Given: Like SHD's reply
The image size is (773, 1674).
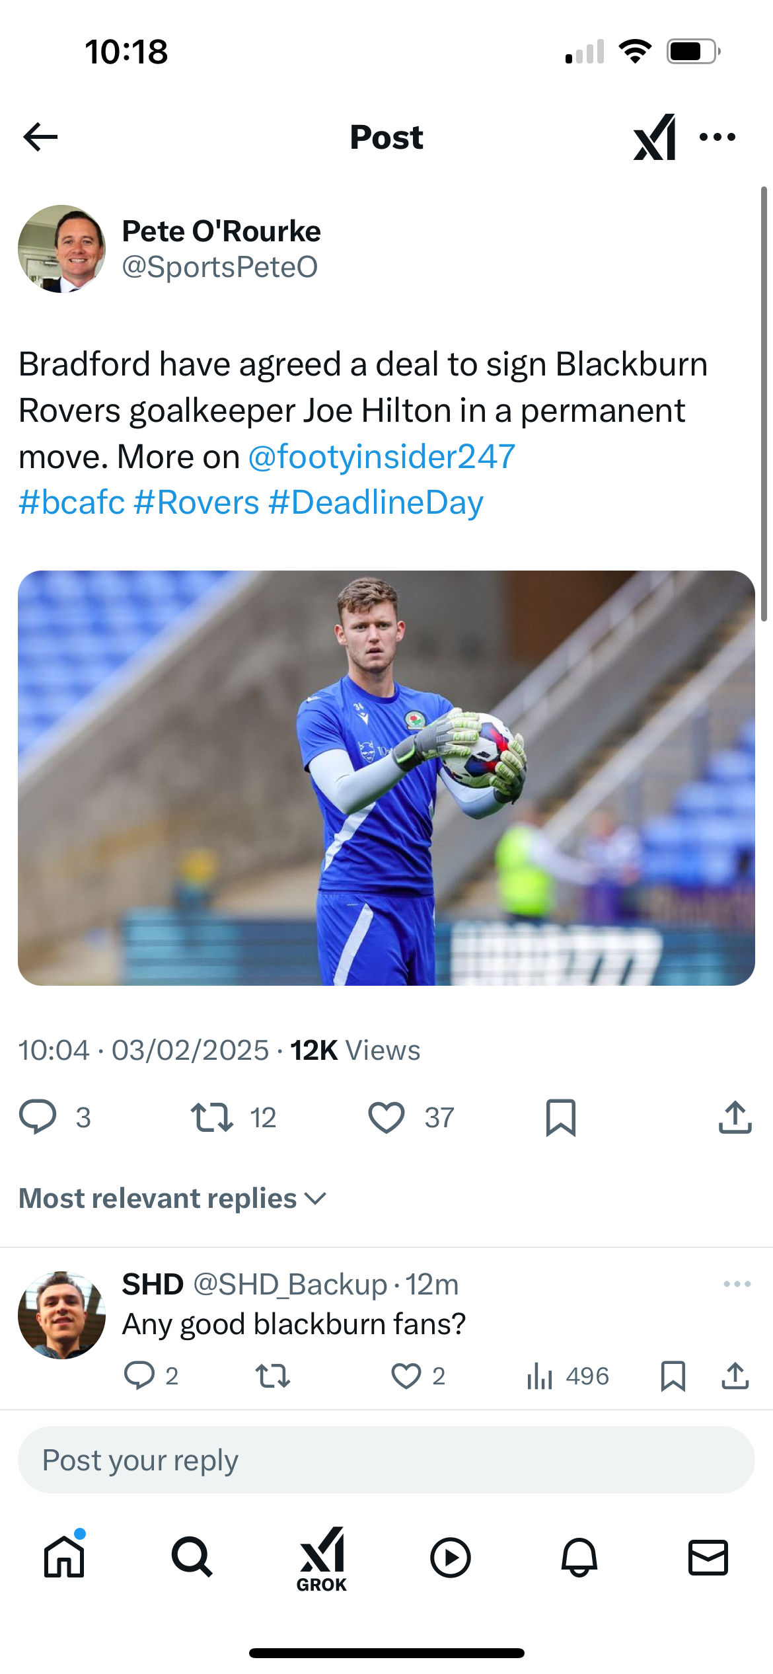Looking at the screenshot, I should coord(406,1376).
